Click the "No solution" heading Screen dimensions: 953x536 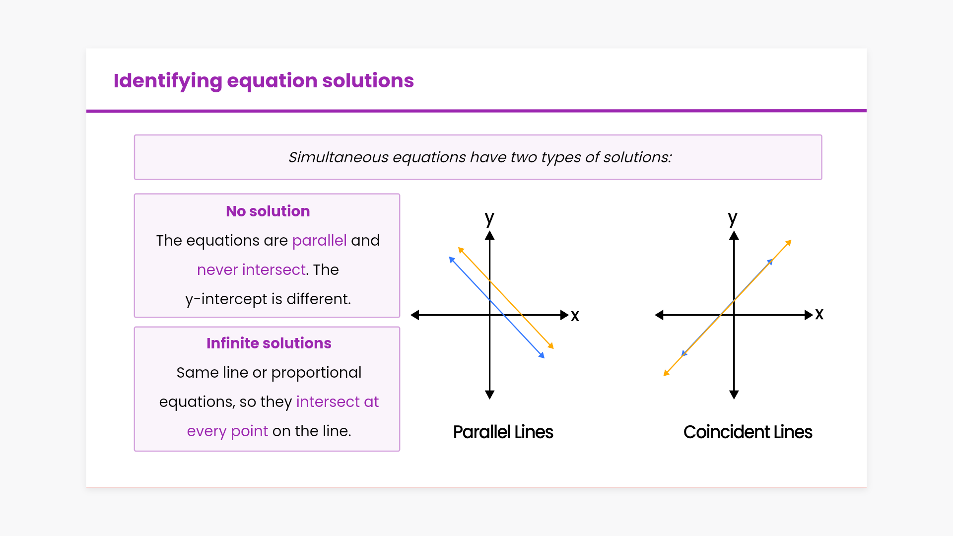click(268, 211)
